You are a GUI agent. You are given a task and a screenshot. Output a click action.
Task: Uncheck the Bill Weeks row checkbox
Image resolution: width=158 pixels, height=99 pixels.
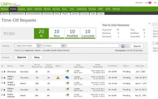tap(2, 72)
